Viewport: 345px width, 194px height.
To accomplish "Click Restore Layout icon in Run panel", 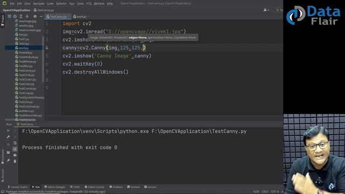I will click(x=8, y=153).
